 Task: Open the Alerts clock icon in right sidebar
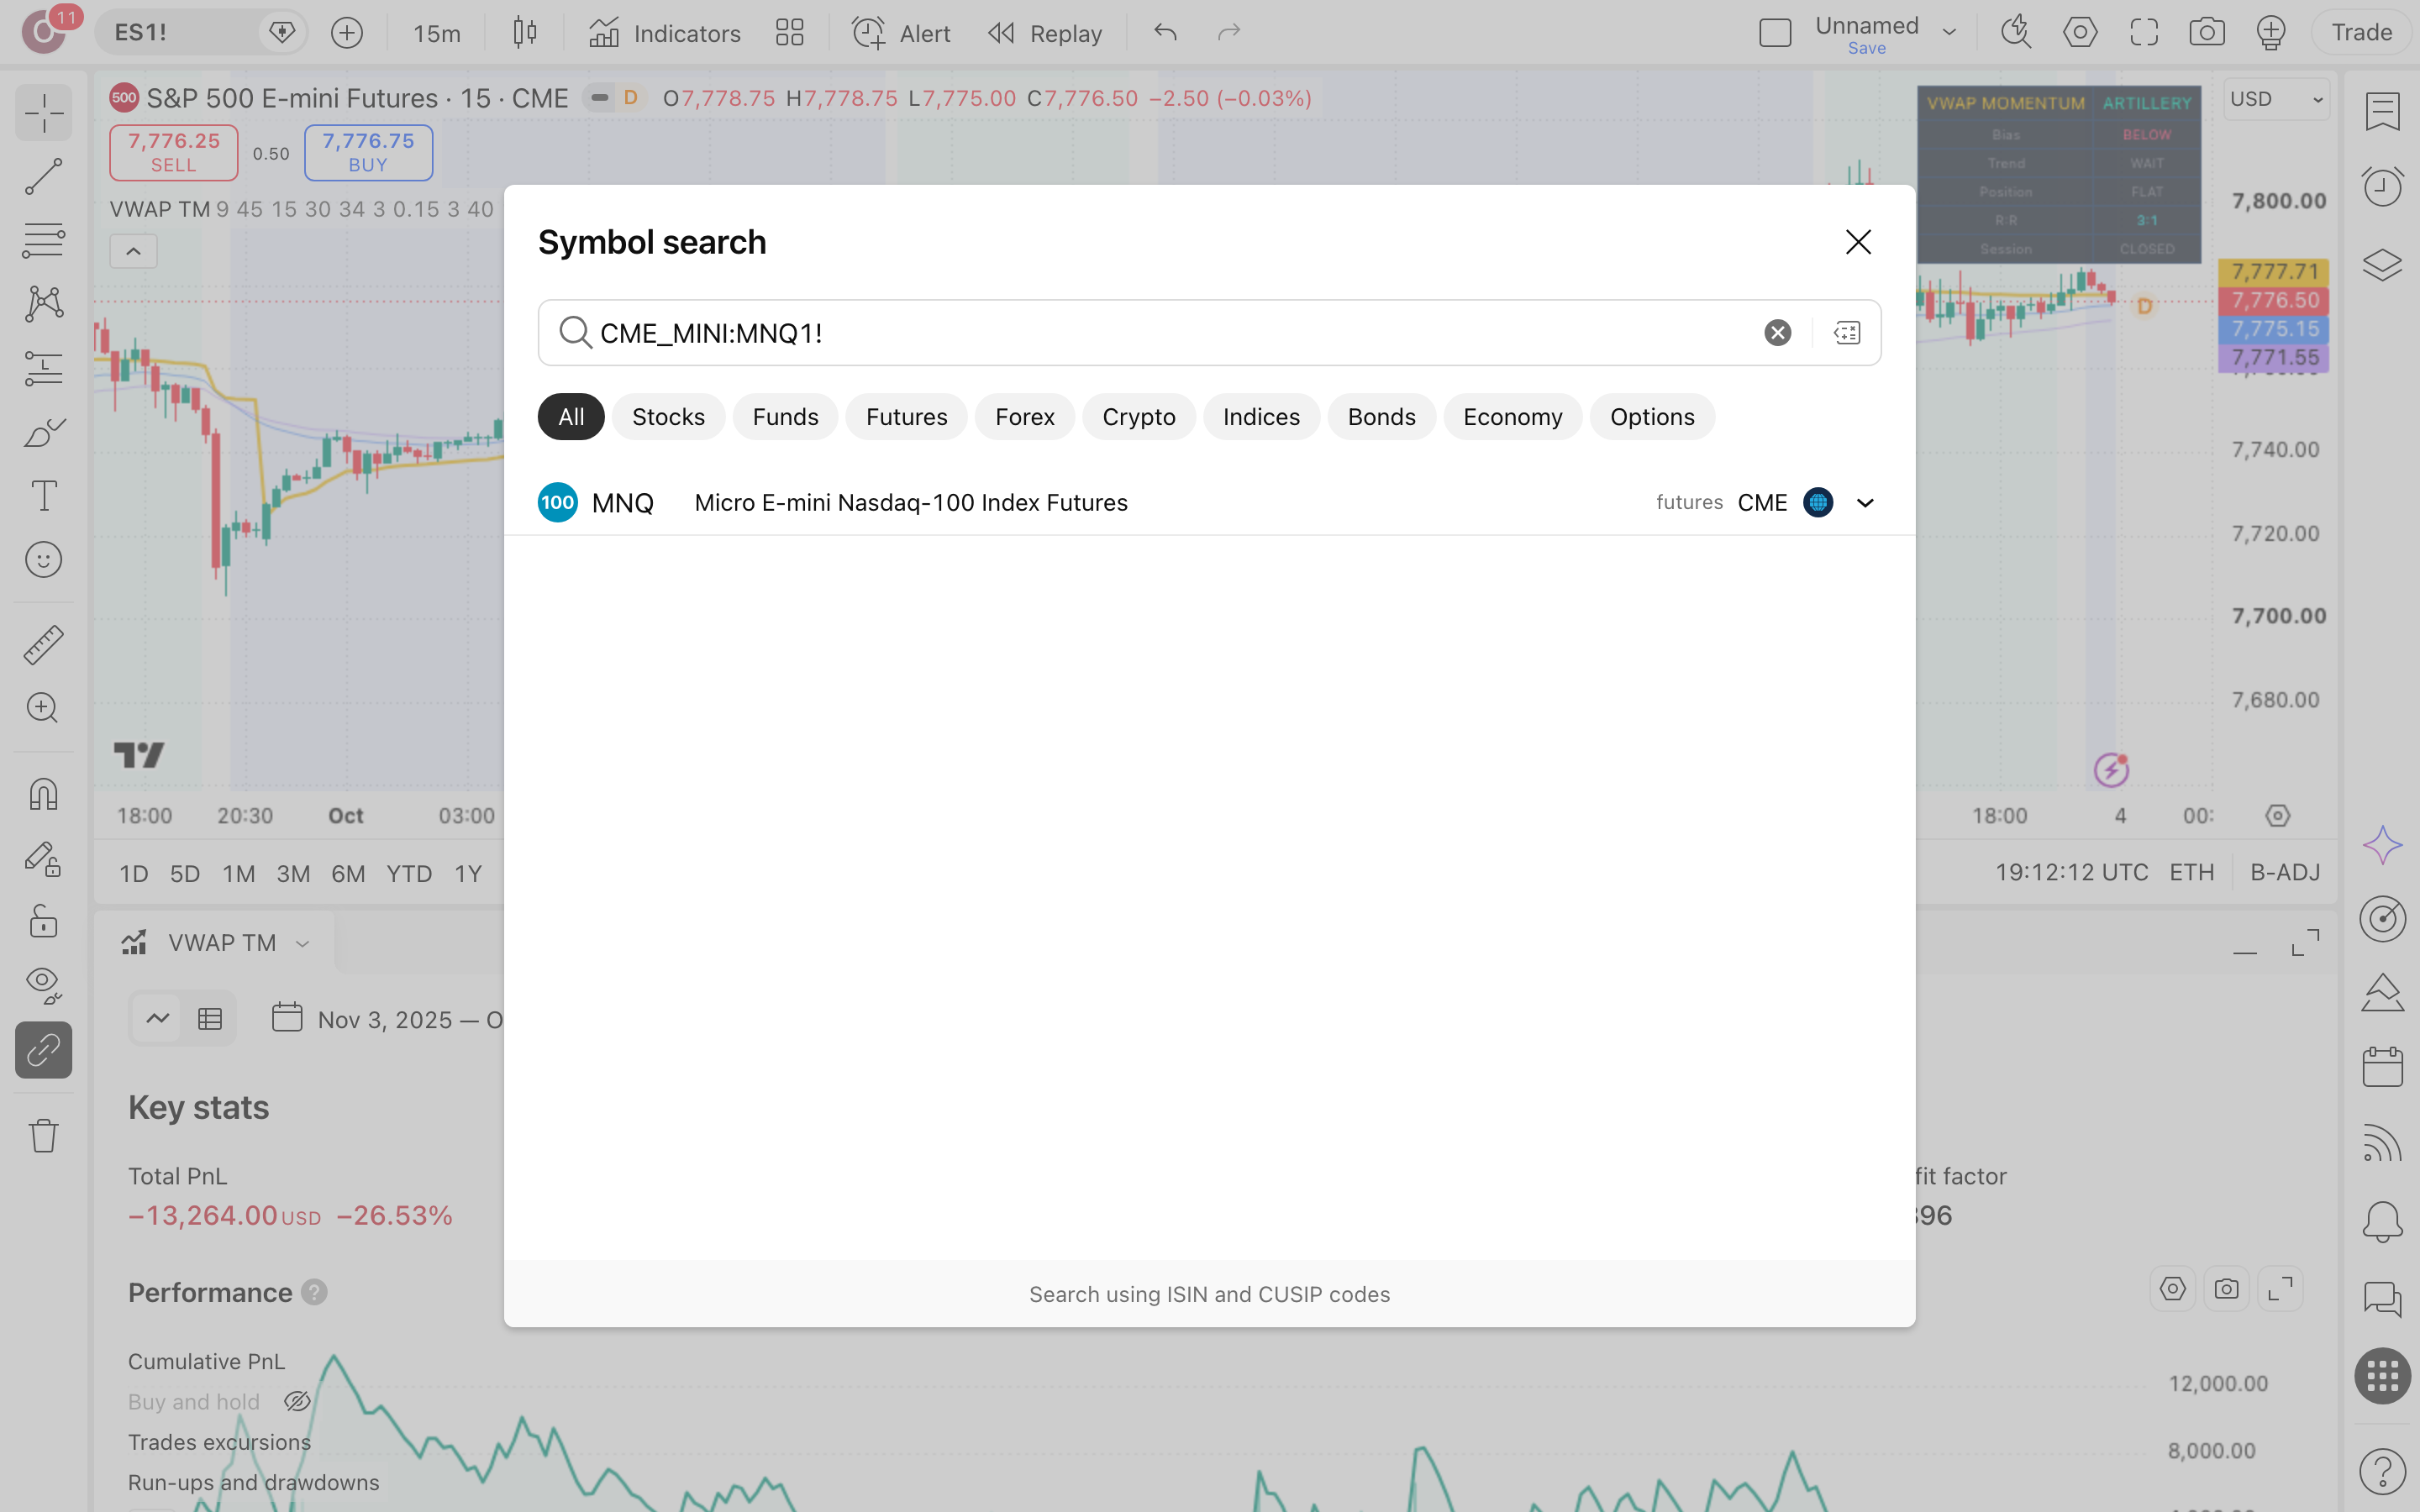[x=2382, y=186]
